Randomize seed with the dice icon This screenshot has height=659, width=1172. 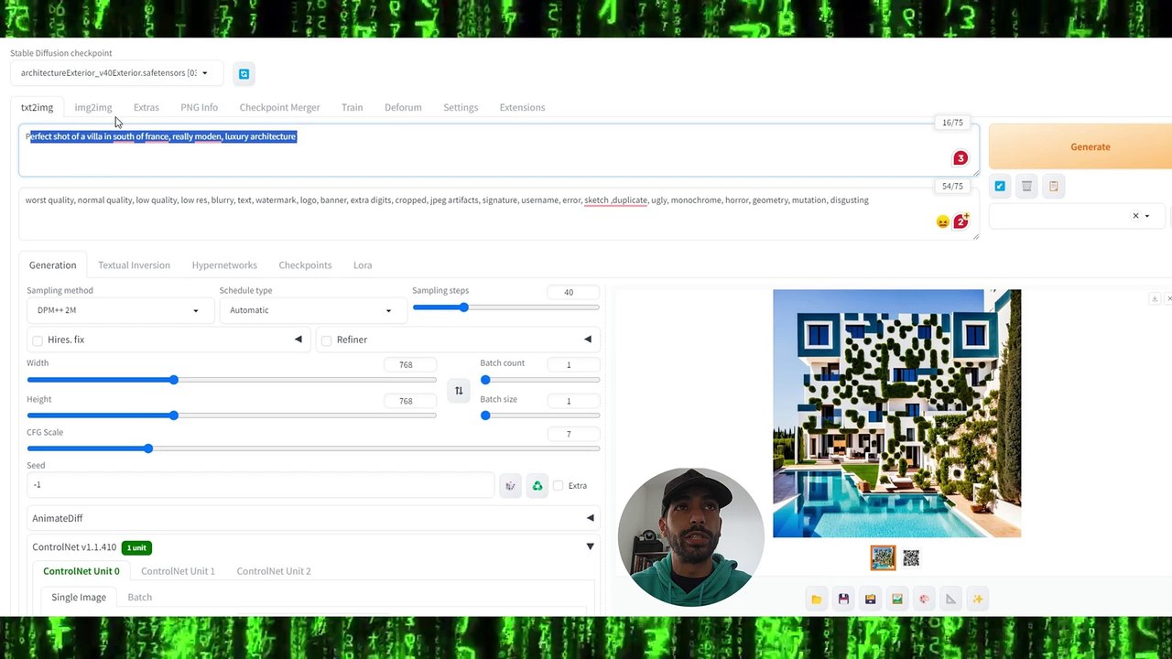click(511, 486)
